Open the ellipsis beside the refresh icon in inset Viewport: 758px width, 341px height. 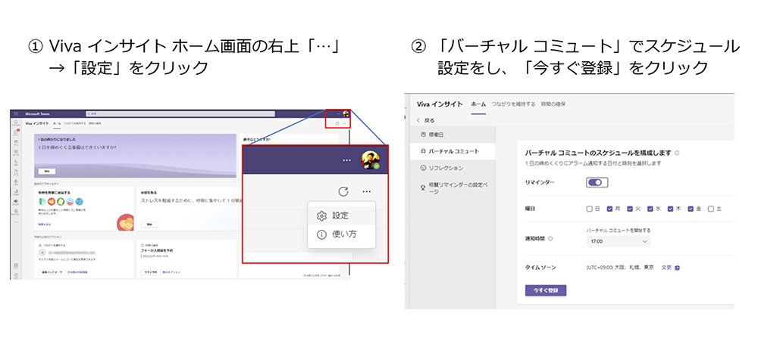[366, 191]
